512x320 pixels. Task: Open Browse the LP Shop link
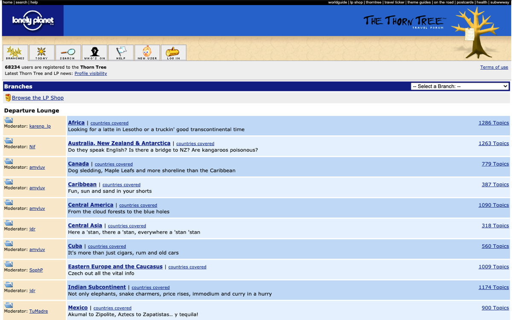click(38, 98)
